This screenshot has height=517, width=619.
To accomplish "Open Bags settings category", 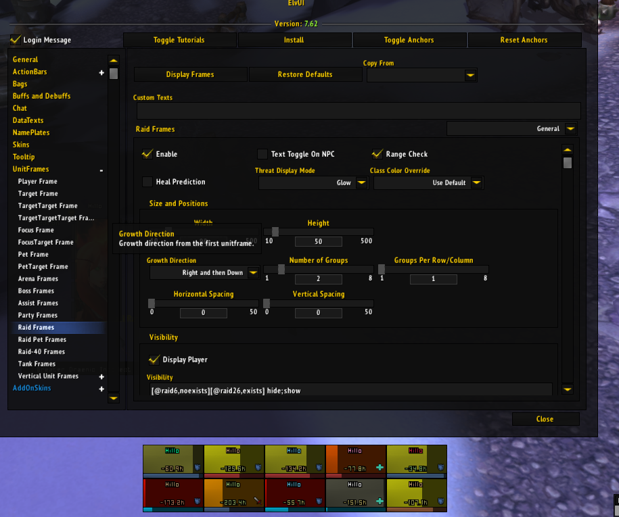I will coord(20,84).
